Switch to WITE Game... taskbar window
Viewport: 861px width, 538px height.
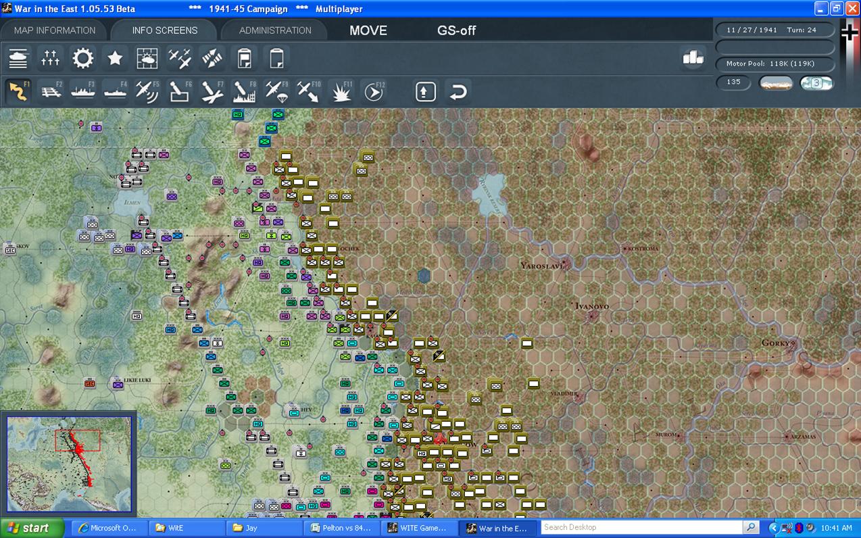coord(418,528)
